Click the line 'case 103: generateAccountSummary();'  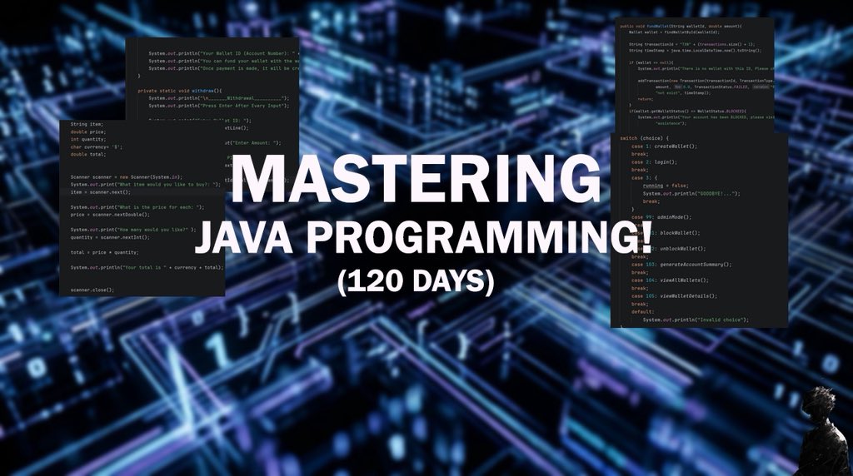tap(681, 264)
